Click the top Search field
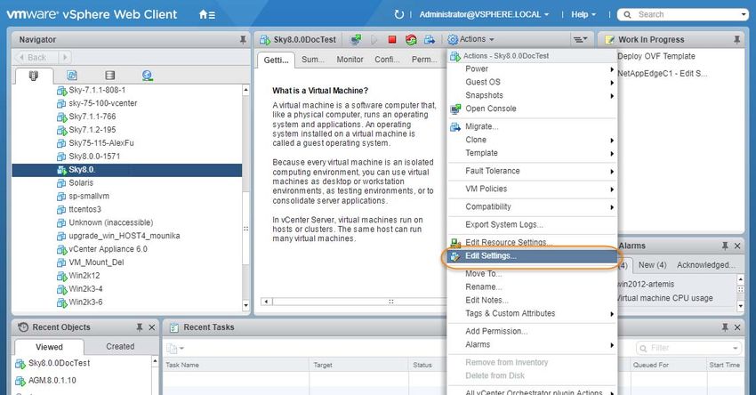The height and width of the screenshot is (395, 756). [x=687, y=14]
